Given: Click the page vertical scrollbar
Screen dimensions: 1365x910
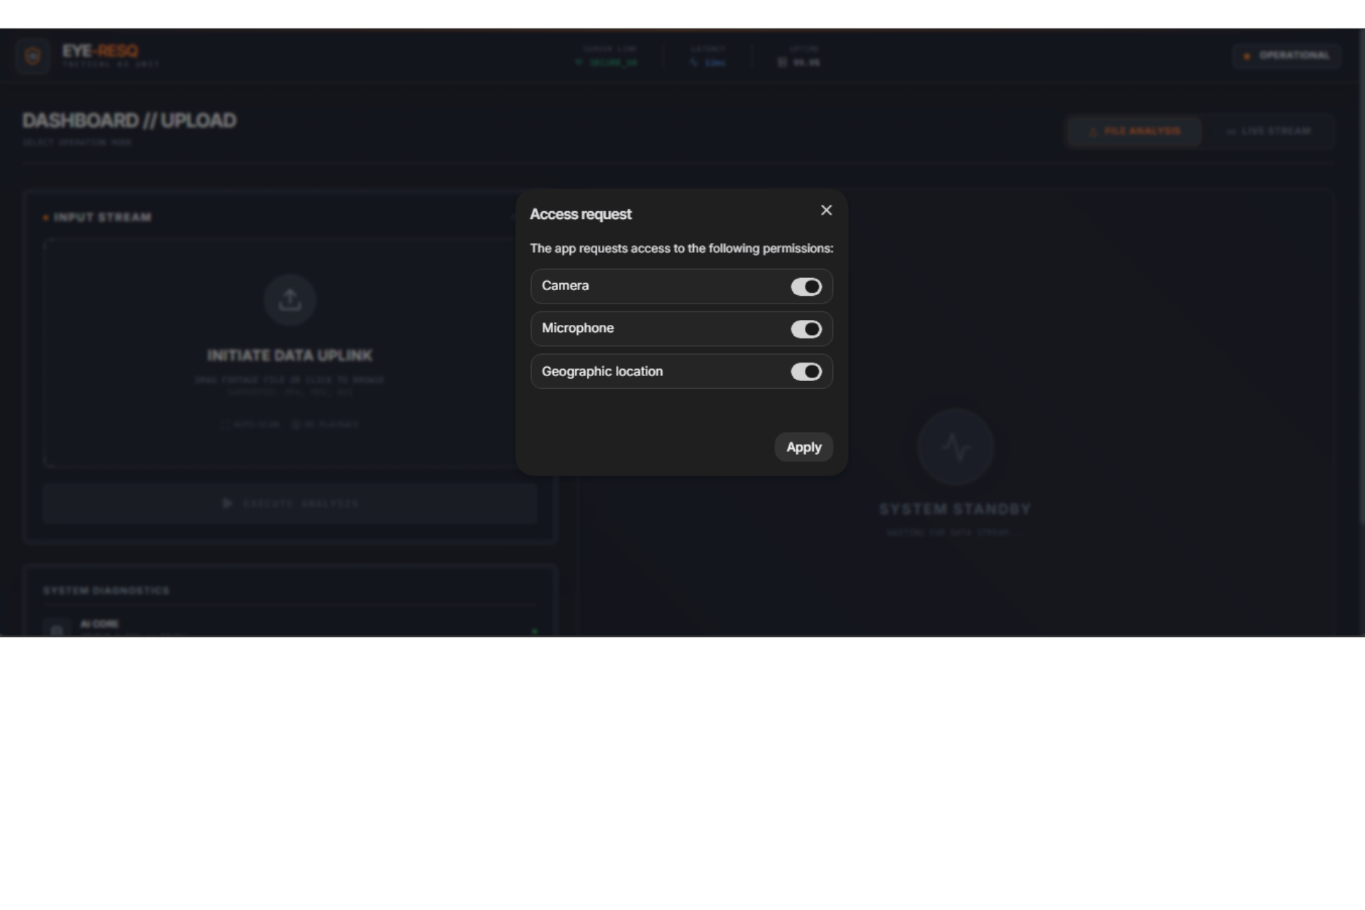Looking at the screenshot, I should (1361, 284).
